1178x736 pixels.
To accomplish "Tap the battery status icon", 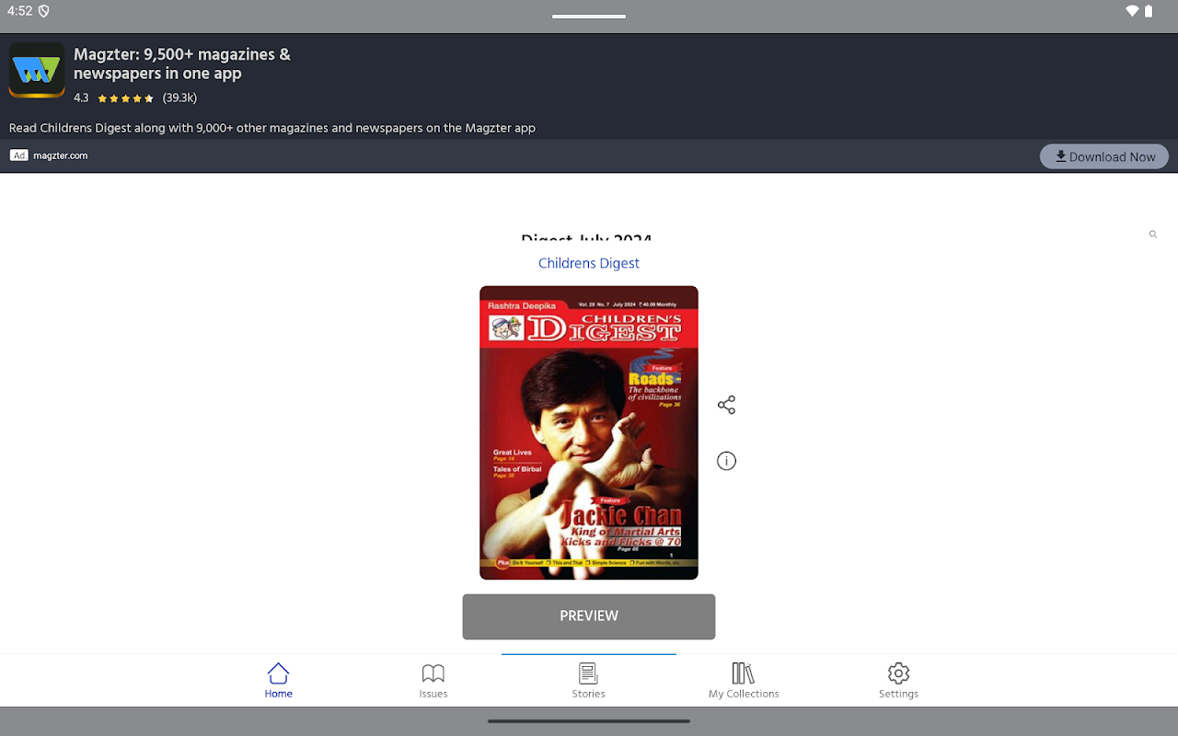I will [1149, 11].
